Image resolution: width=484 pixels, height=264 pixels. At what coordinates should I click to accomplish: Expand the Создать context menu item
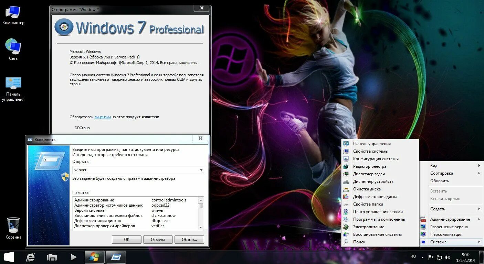tap(451, 209)
